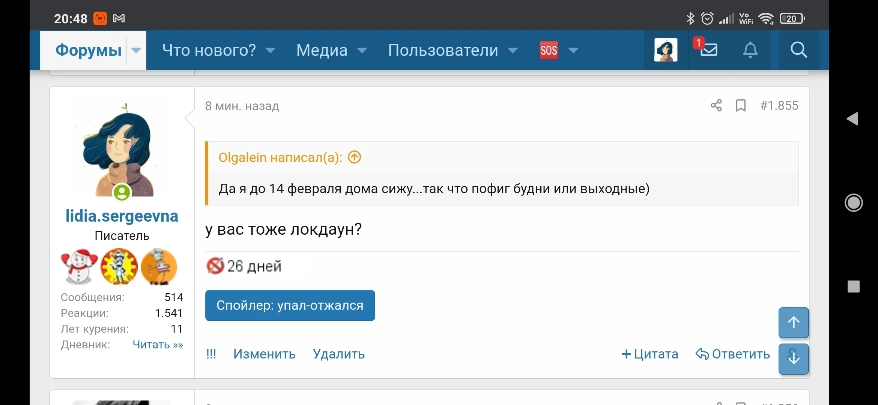Image resolution: width=878 pixels, height=405 pixels.
Task: Open the Медиа menu item
Action: 322,50
